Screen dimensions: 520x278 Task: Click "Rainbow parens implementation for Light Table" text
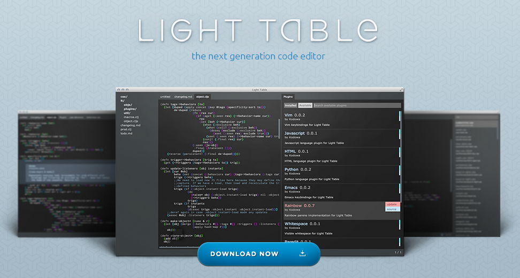click(x=318, y=215)
